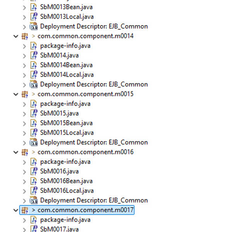232x232 pixels.
Task: Click the m0015 package icon
Action: tap(25, 94)
